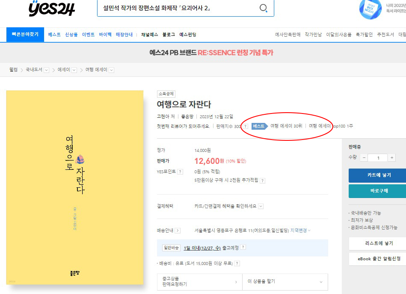Image resolution: width=406 pixels, height=294 pixels.
Task: Open 빠른분야찾기 menu
Action: pyautogui.click(x=25, y=35)
